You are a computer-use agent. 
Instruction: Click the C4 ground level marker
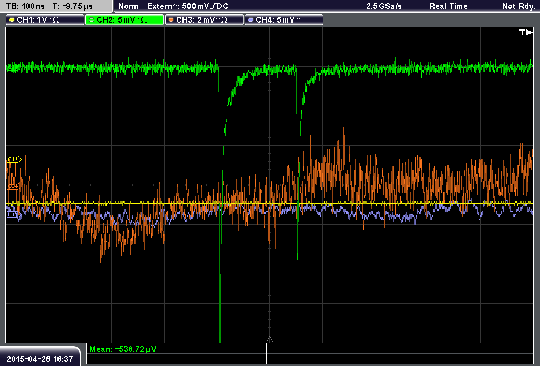14,215
